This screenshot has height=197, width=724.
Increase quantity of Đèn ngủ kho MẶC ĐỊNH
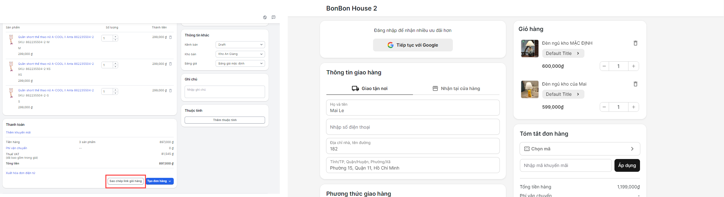click(633, 66)
